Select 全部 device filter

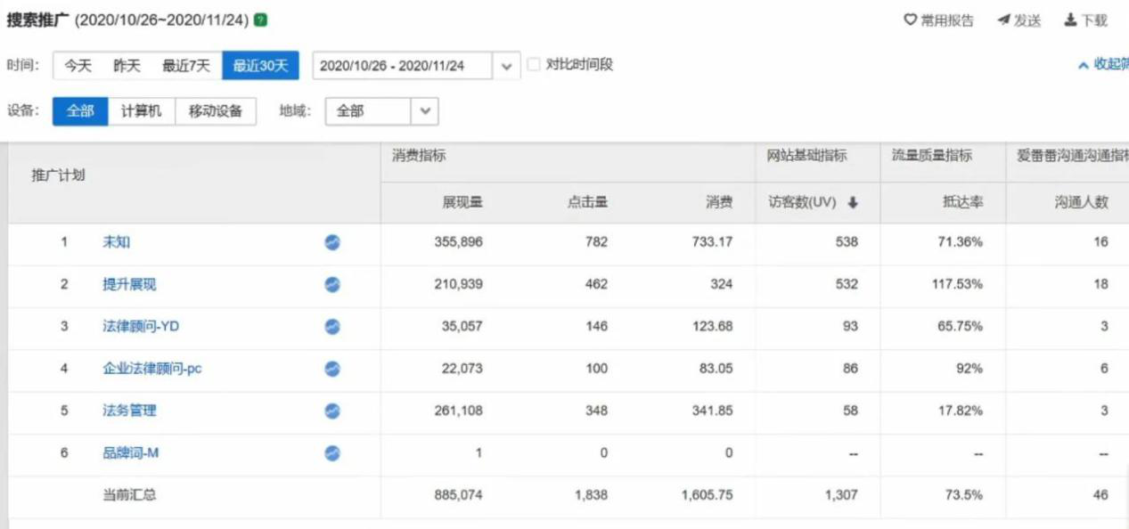pyautogui.click(x=80, y=111)
